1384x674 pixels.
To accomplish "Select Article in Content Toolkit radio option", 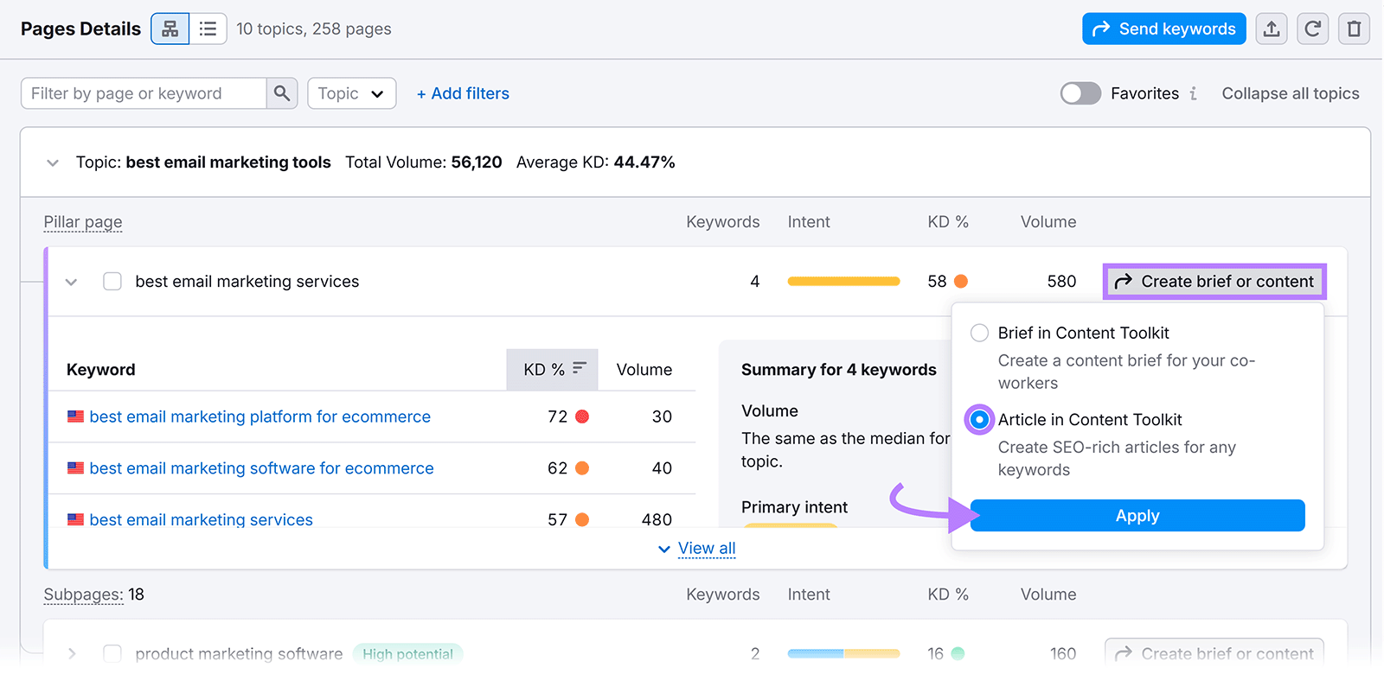I will click(x=979, y=420).
